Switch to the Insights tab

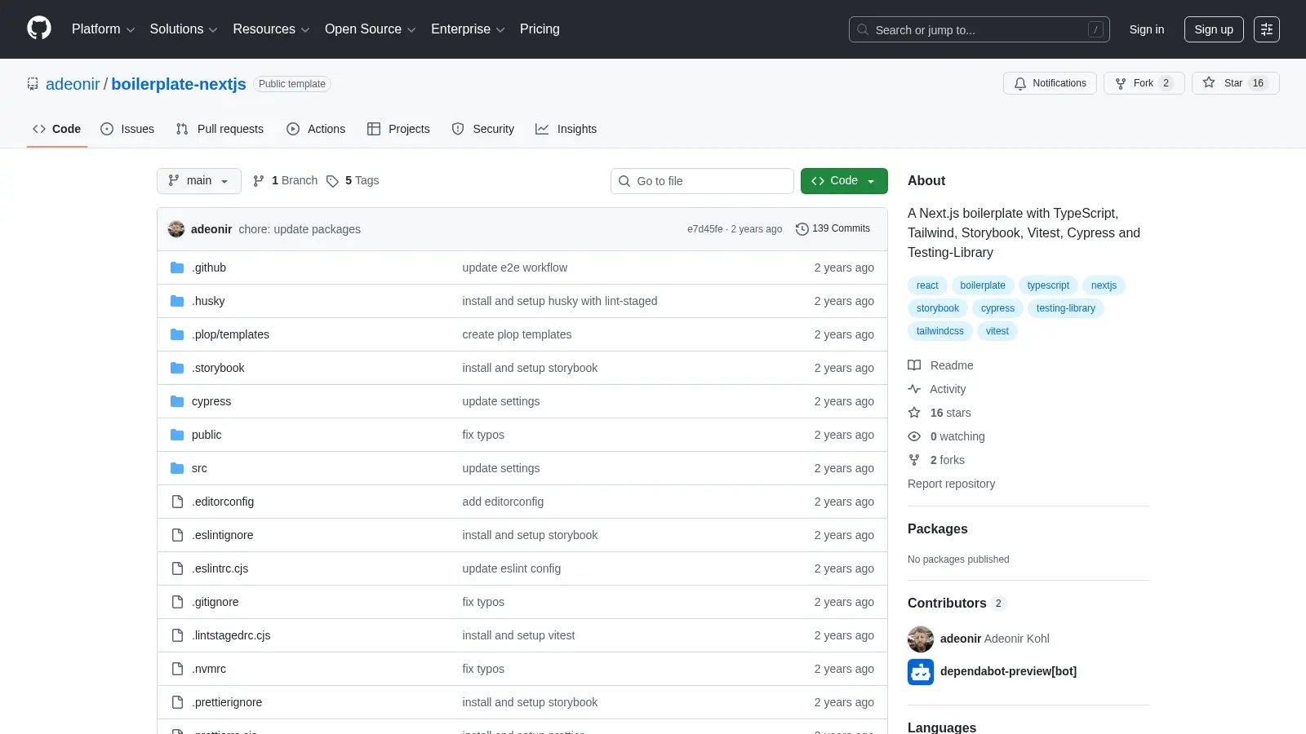pos(566,129)
